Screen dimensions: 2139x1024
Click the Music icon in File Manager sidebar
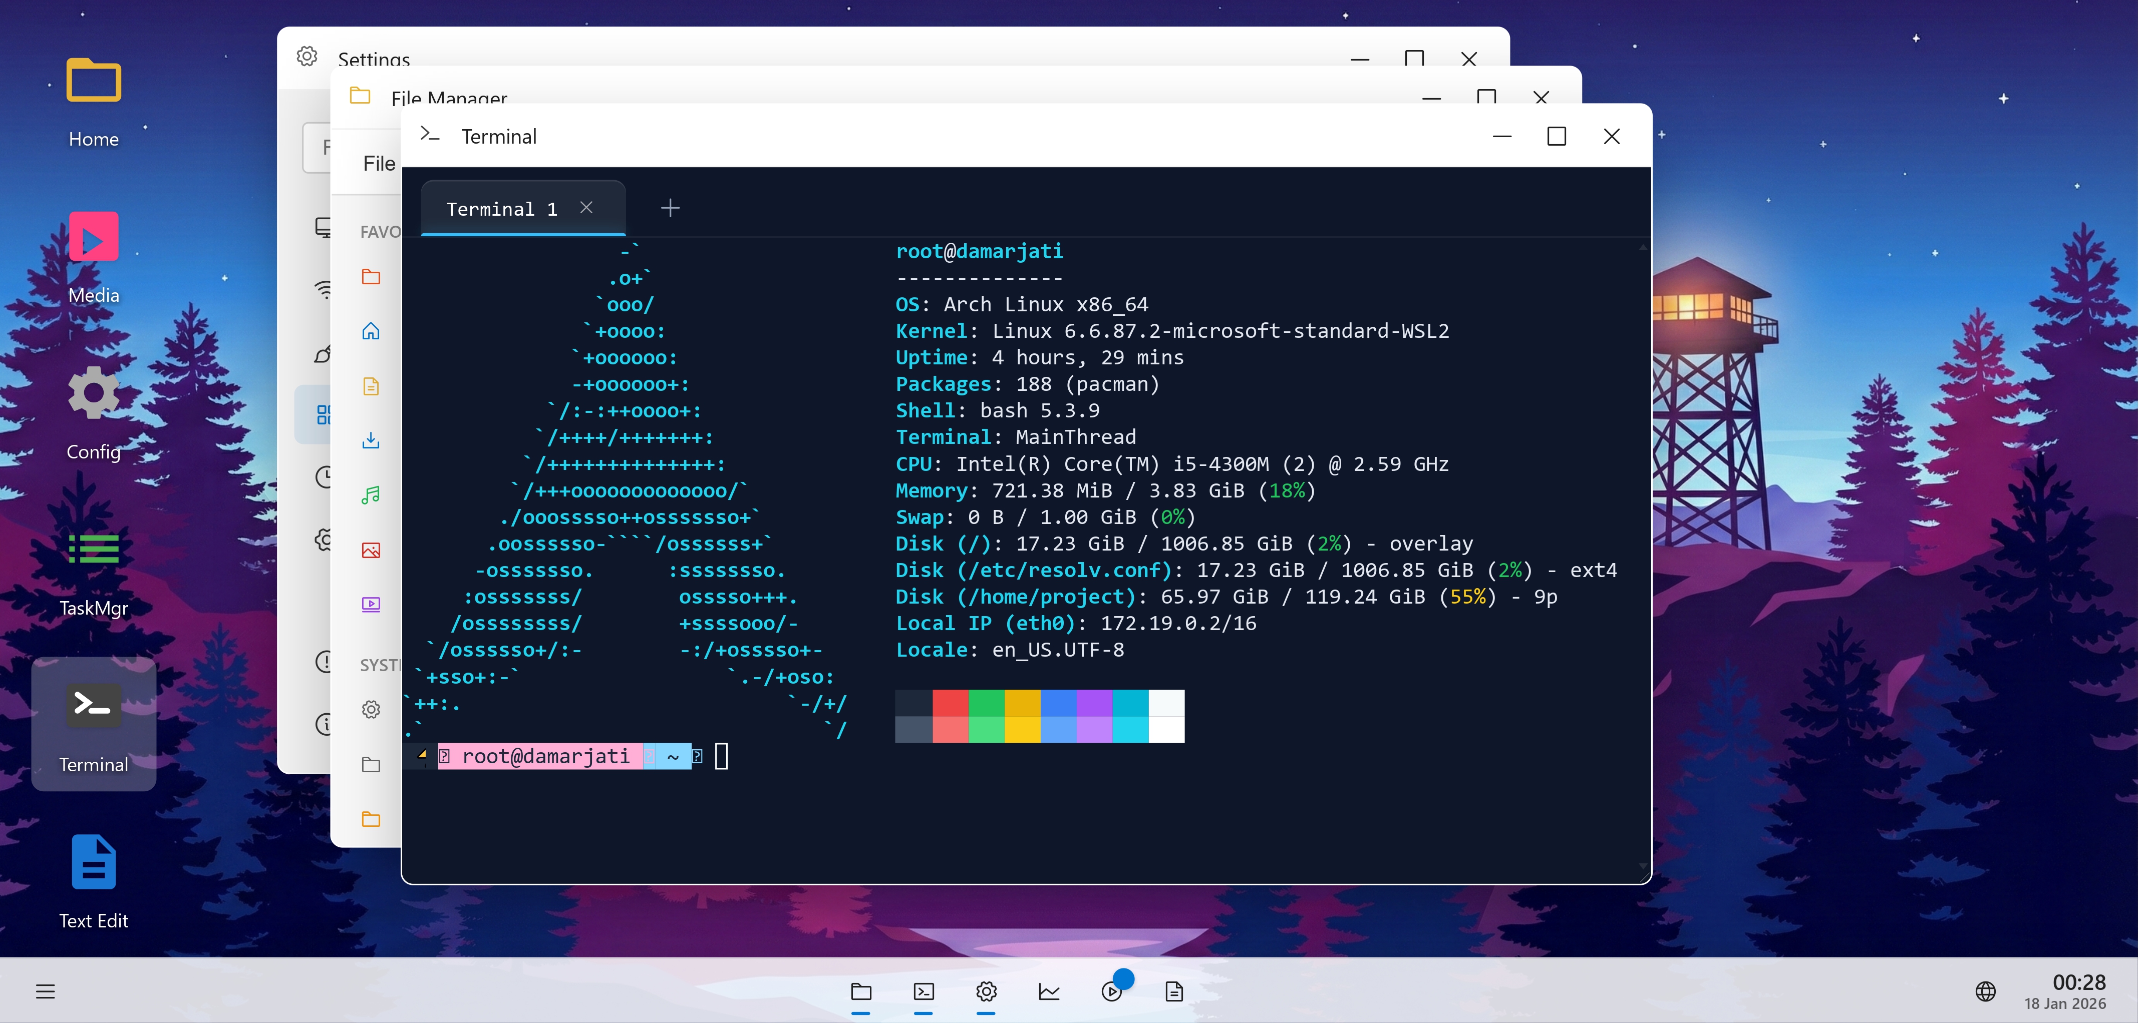(x=370, y=495)
